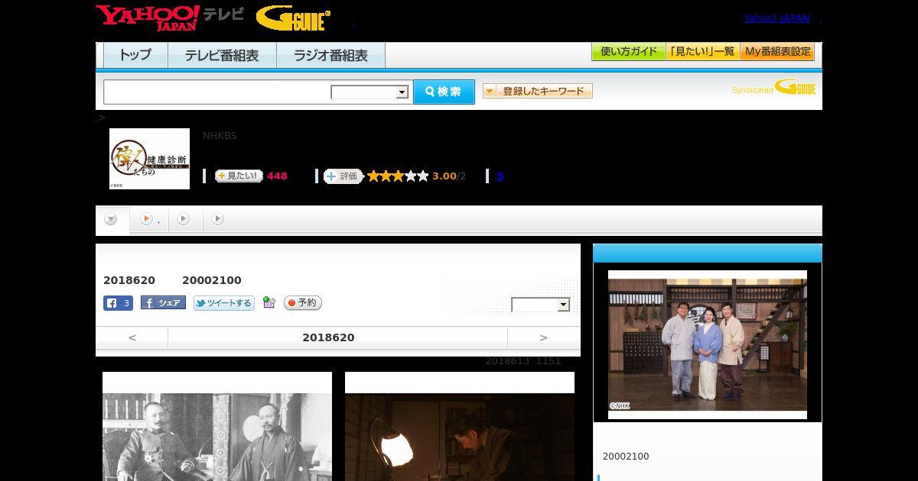Go to next date arrow
Screen dimensions: 918x481
click(544, 337)
